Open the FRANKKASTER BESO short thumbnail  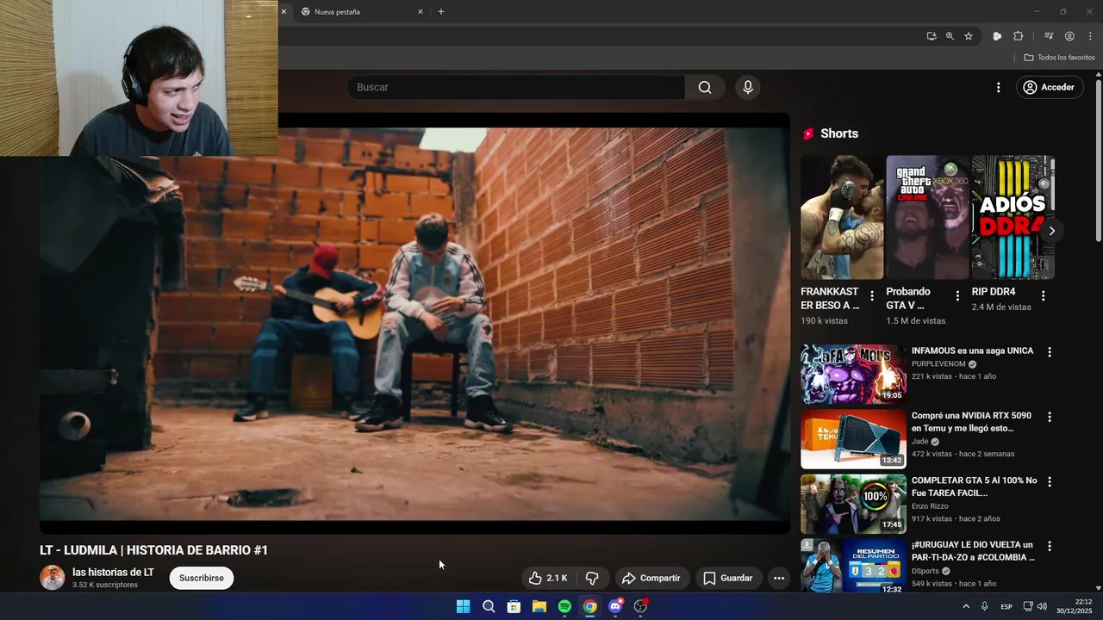coord(842,217)
